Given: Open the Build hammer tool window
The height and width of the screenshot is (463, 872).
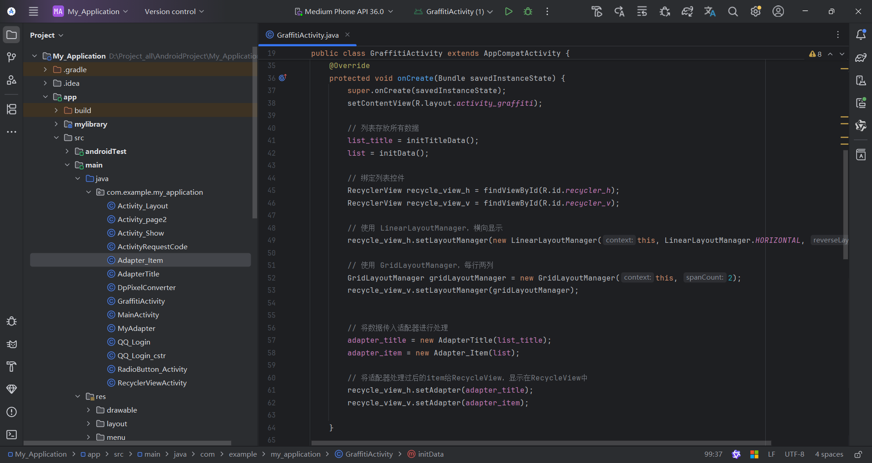Looking at the screenshot, I should 12,366.
